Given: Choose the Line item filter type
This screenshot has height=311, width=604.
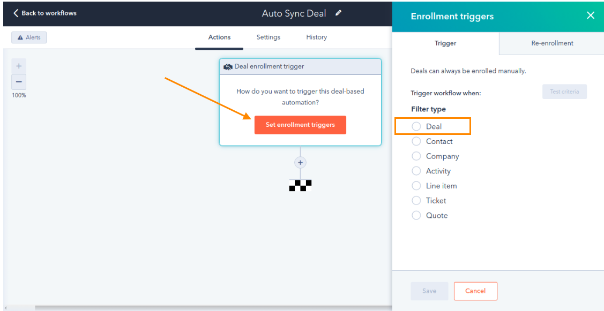Looking at the screenshot, I should [x=416, y=186].
